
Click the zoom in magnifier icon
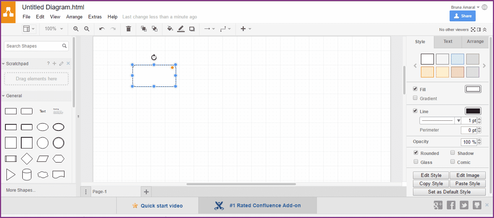pos(76,29)
